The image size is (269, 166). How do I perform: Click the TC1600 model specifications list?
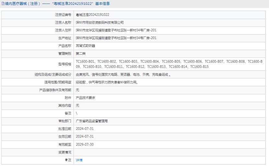tap(168, 64)
